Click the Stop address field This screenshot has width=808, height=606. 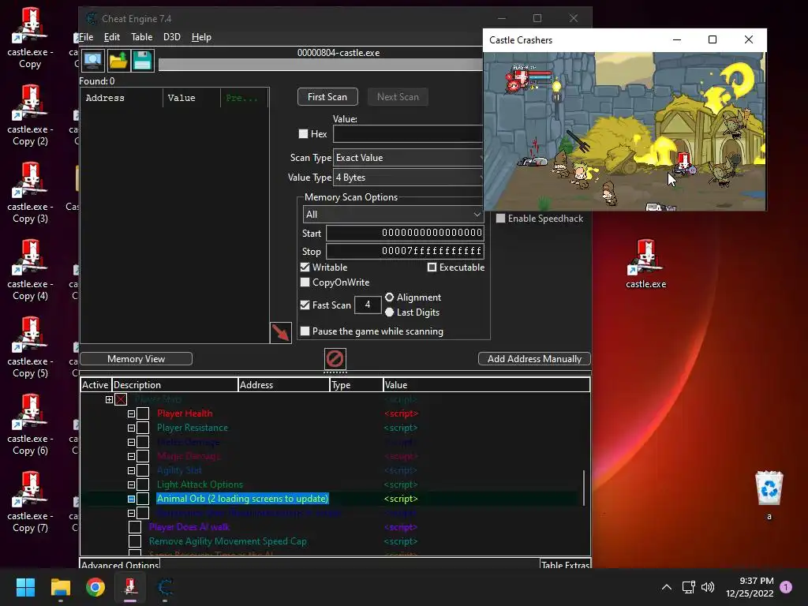click(x=405, y=252)
